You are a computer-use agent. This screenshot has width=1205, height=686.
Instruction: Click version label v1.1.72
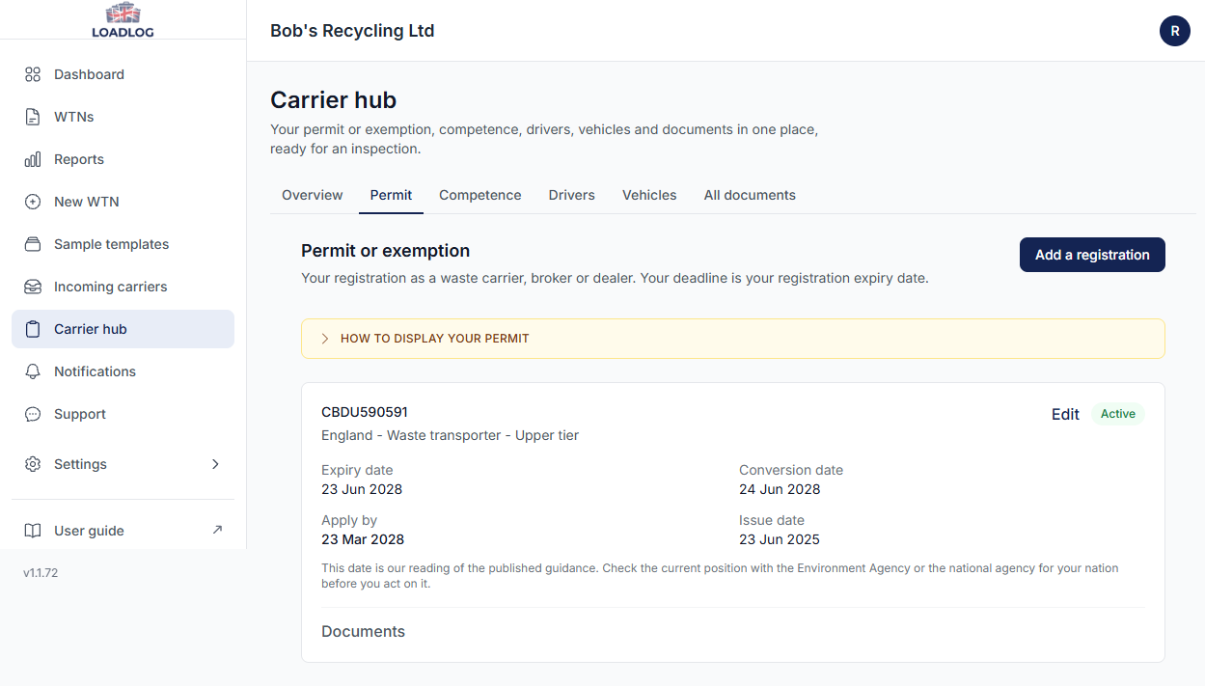coord(41,573)
